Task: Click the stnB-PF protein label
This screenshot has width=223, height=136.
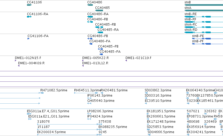Action: (x=198, y=41)
